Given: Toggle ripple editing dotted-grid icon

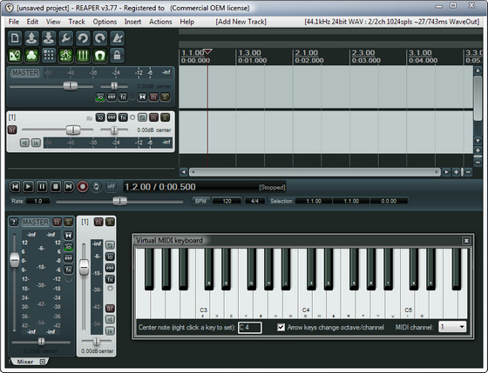Looking at the screenshot, I should [49, 56].
